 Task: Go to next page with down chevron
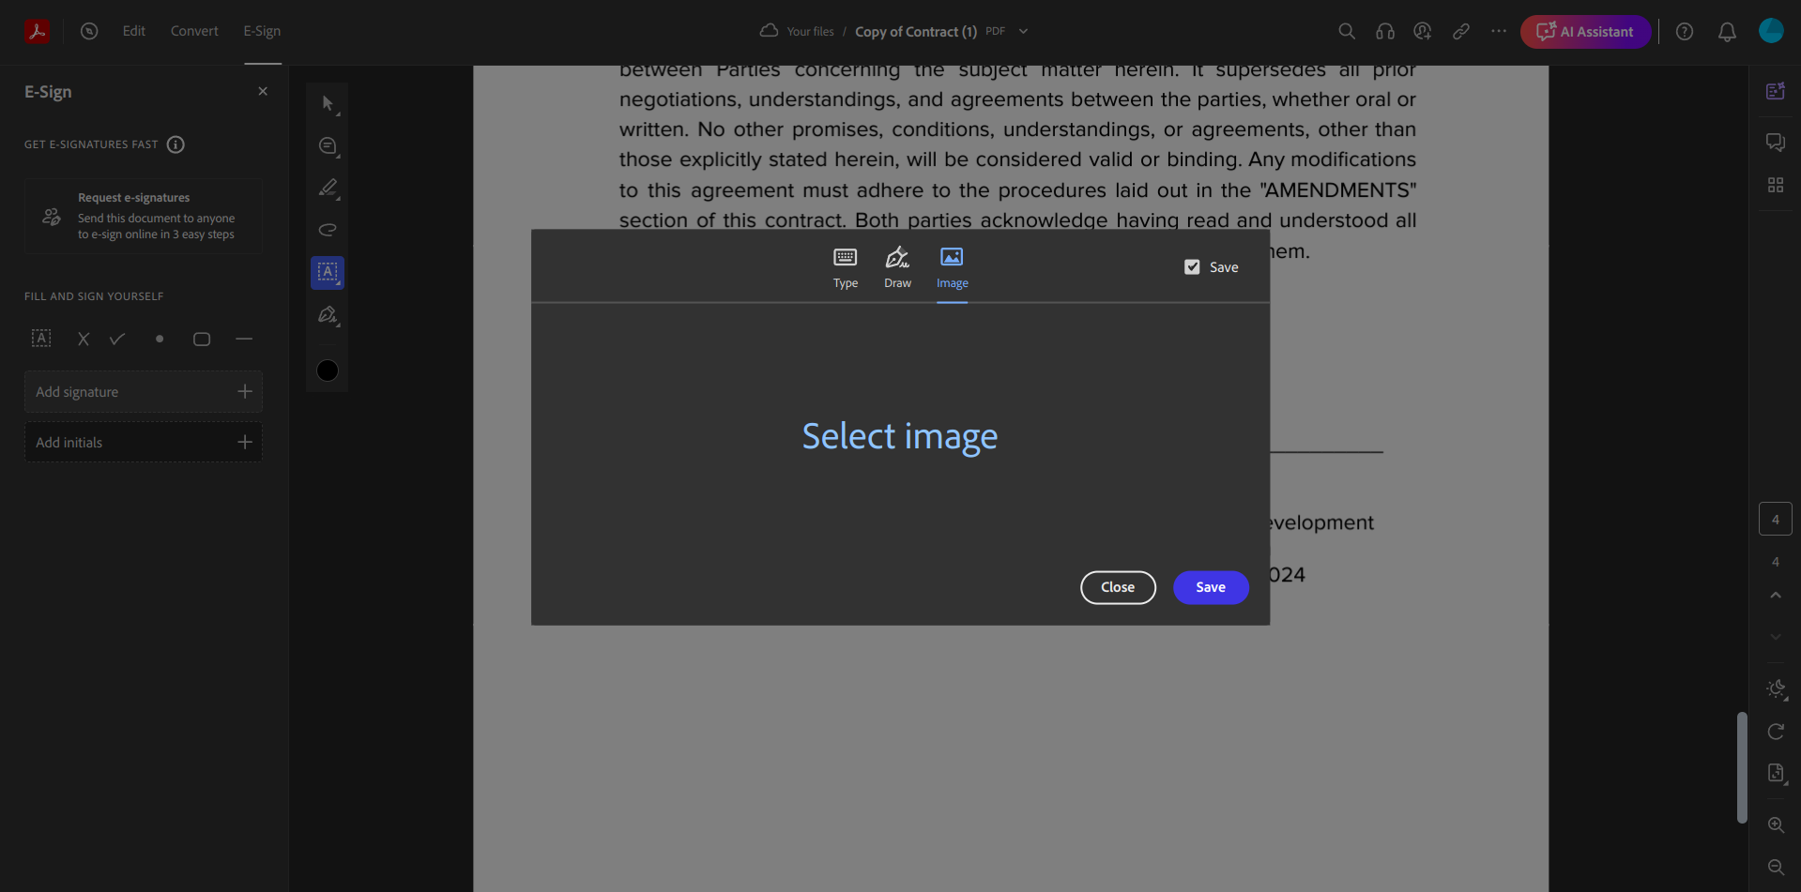tap(1776, 636)
